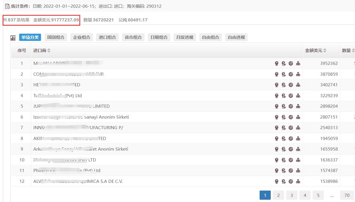Viewport: 355px width, 202px height.
Task: Open the 省市组合 tab
Action: click(133, 37)
